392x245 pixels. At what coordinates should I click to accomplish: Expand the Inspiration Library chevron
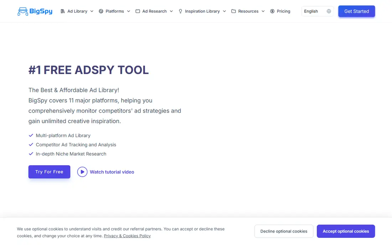tap(224, 11)
